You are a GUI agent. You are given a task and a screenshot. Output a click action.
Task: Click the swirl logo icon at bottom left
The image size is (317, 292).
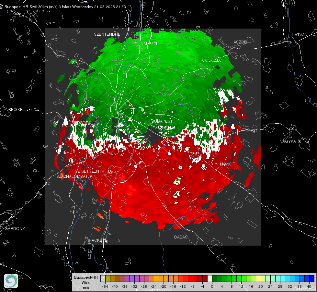11,281
